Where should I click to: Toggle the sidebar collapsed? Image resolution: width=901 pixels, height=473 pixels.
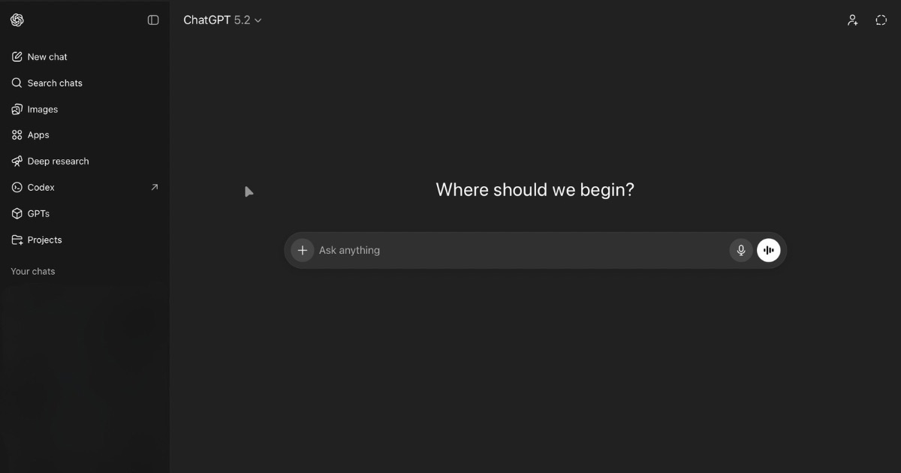[153, 20]
